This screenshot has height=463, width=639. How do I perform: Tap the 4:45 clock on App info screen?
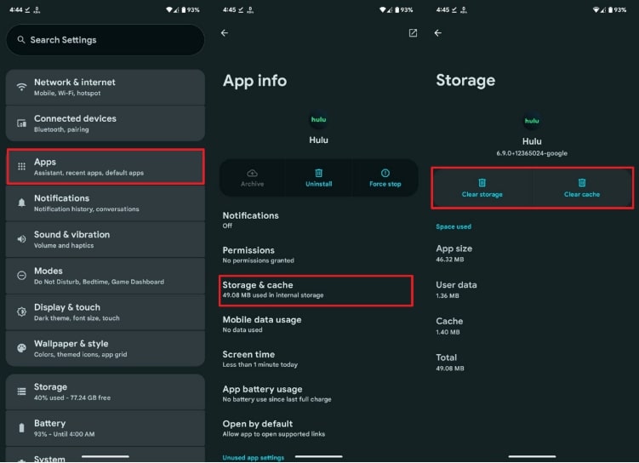click(x=229, y=9)
